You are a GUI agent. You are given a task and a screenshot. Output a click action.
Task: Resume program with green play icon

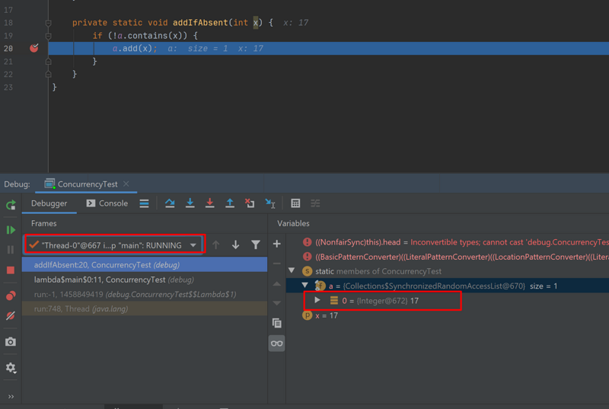point(11,229)
